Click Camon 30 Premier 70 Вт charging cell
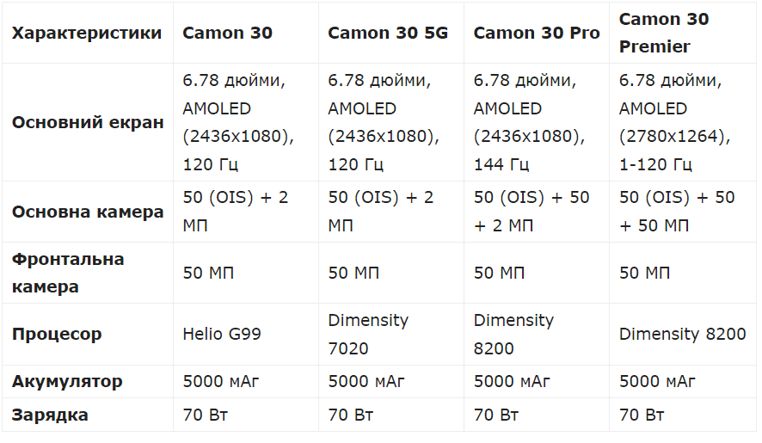 tap(642, 415)
